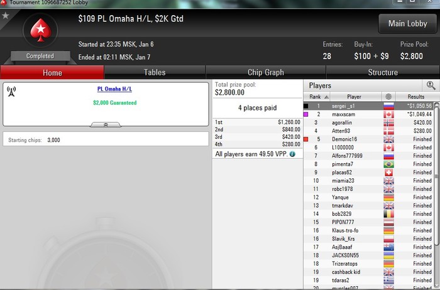Click the broadcast tower icon
440x290 pixels.
pos(11,92)
